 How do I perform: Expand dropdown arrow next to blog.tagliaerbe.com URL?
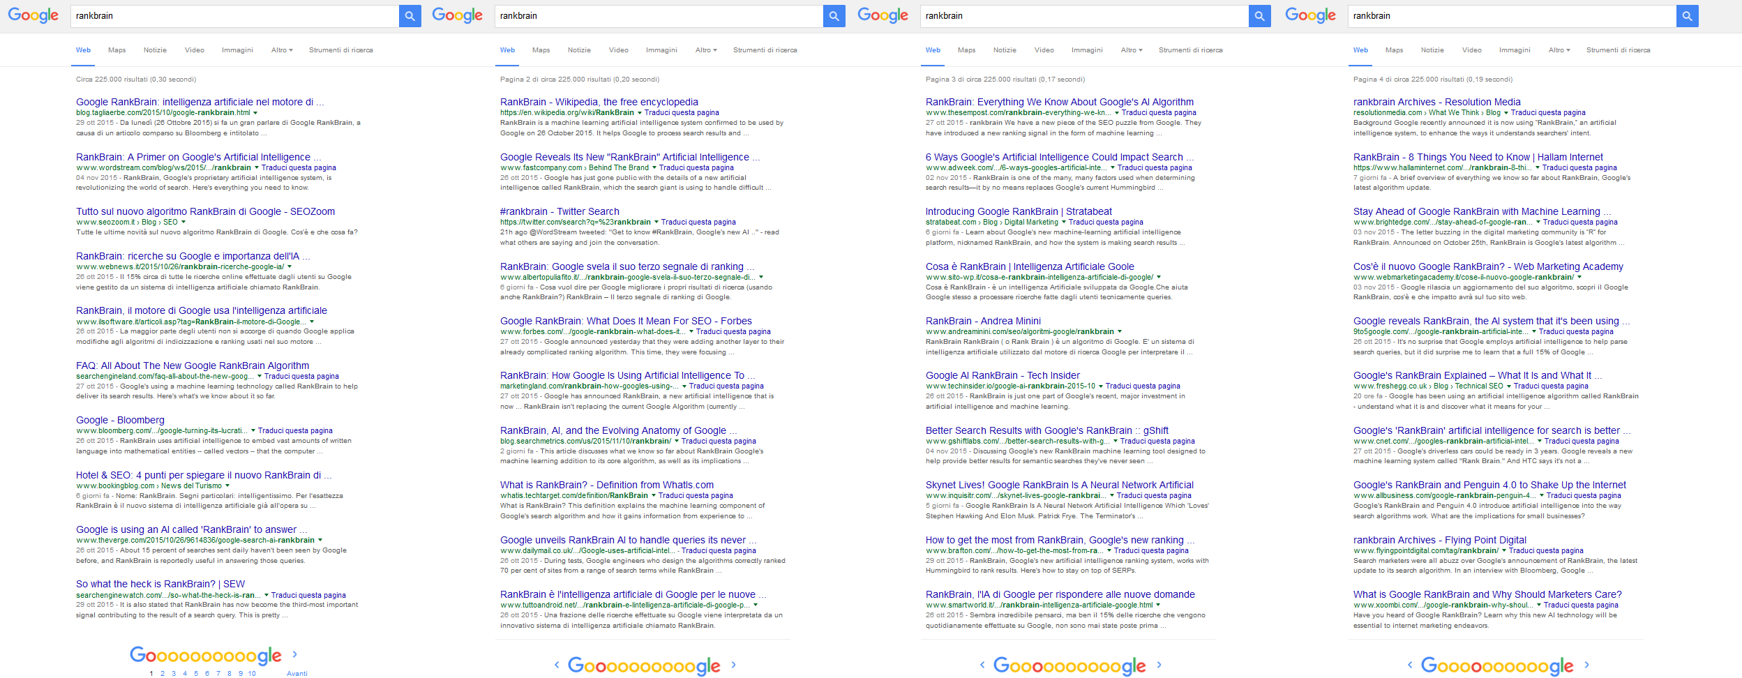point(255,113)
